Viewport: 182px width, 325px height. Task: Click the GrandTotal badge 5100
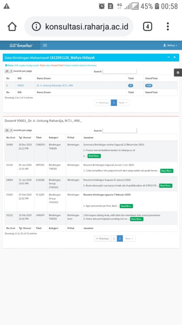tap(149, 85)
